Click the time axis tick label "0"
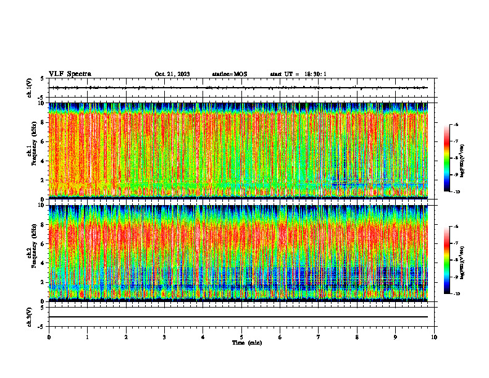 49,337
